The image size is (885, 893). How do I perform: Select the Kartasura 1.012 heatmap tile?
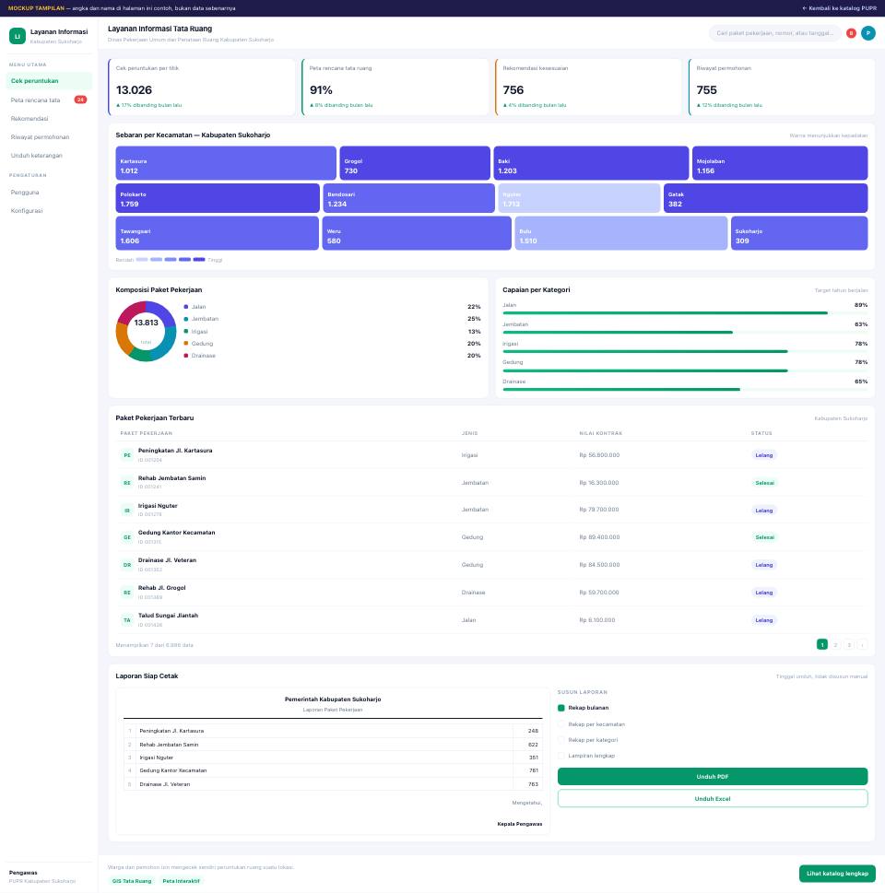coord(226,163)
